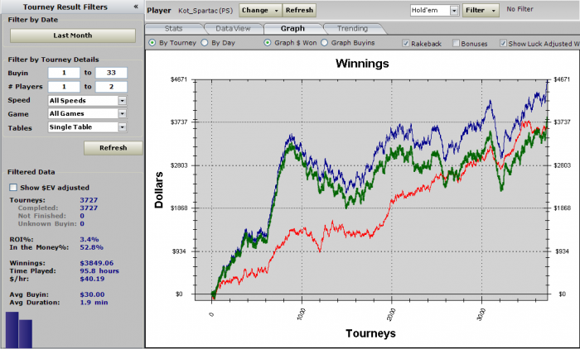This screenshot has width=580, height=349.
Task: Click the ROI% value 3.4%
Action: click(x=89, y=239)
